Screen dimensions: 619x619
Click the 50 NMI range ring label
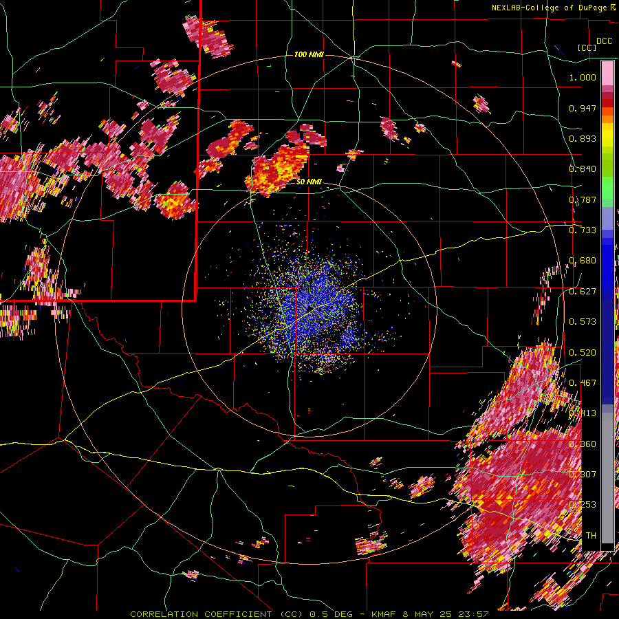[309, 182]
